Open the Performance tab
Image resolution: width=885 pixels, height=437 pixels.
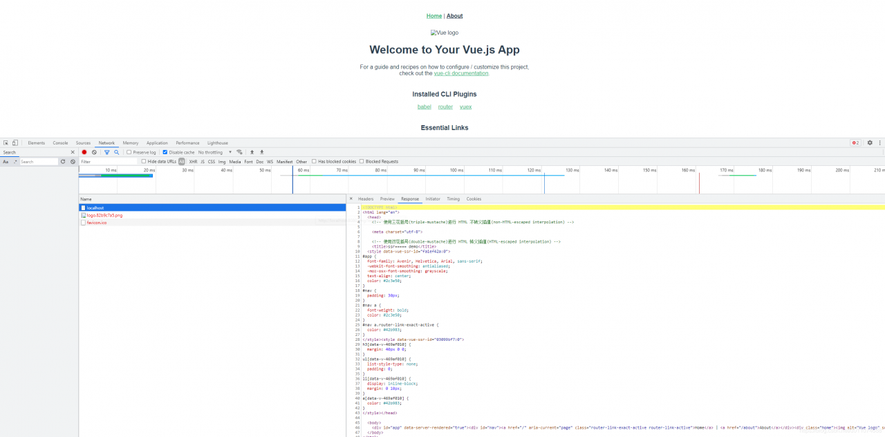187,142
